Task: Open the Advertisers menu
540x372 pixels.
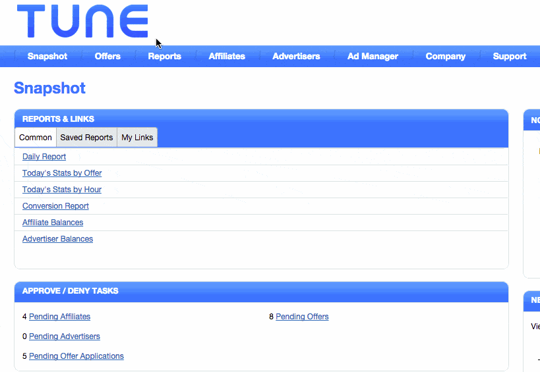Action: coord(296,57)
